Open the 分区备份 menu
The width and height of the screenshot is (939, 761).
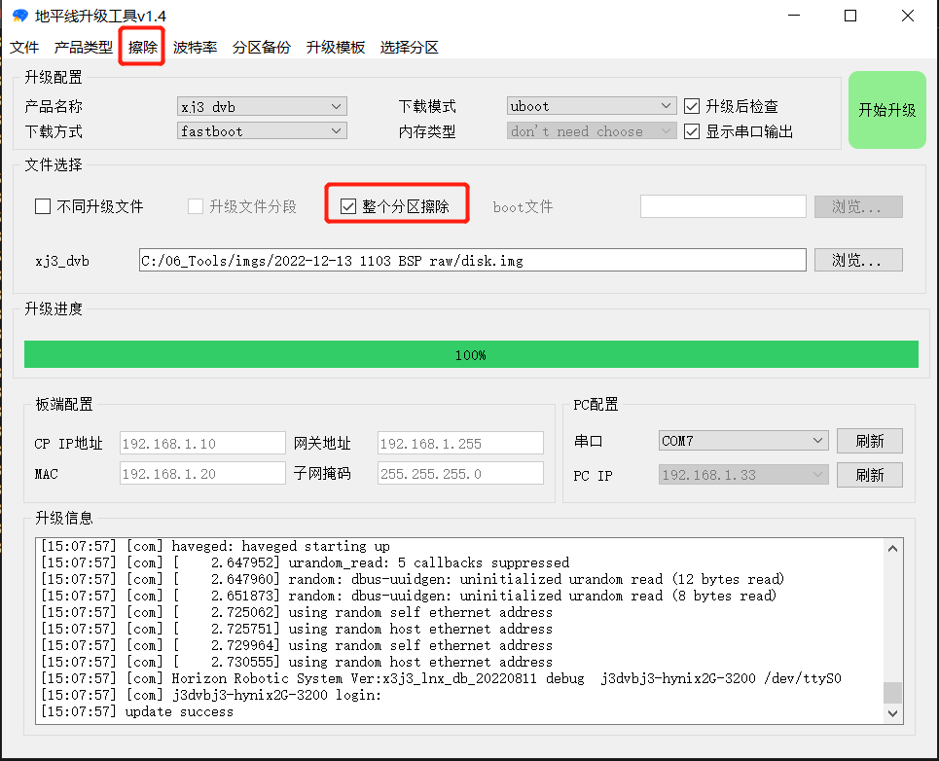coord(261,47)
